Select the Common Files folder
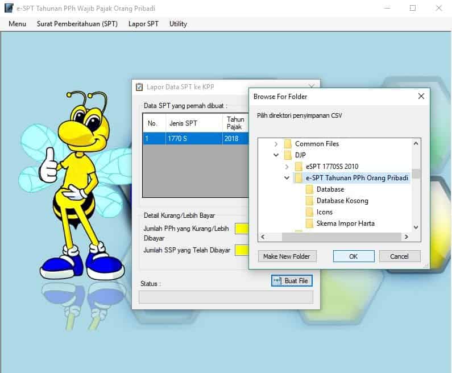This screenshot has width=452, height=373. point(317,143)
